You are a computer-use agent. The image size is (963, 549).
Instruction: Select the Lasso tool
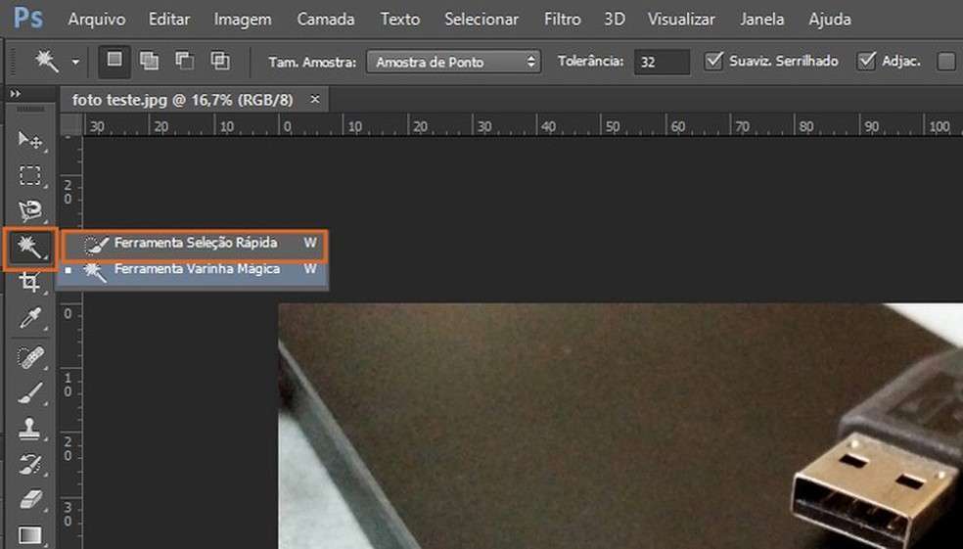point(30,211)
